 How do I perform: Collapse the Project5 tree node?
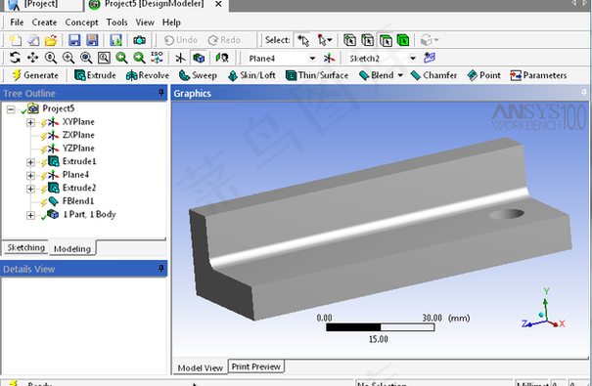click(11, 109)
